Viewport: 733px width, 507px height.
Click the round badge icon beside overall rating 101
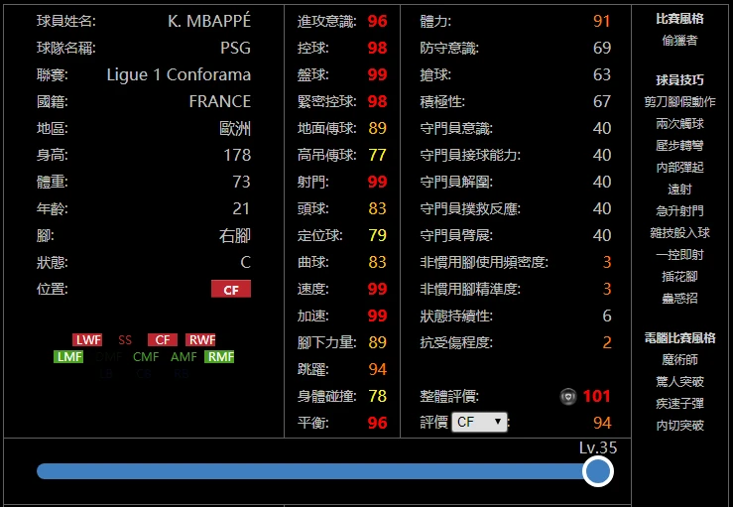pos(568,397)
